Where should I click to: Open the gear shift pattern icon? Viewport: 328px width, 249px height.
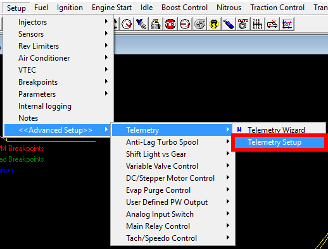coord(258,24)
